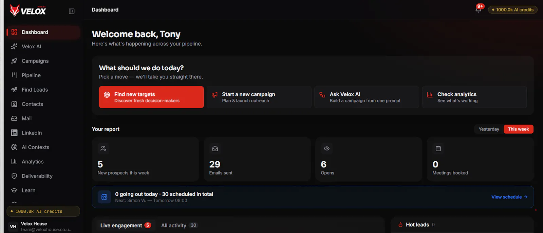The image size is (543, 233).
Task: Click the 6 Opens stat card
Action: (x=369, y=159)
